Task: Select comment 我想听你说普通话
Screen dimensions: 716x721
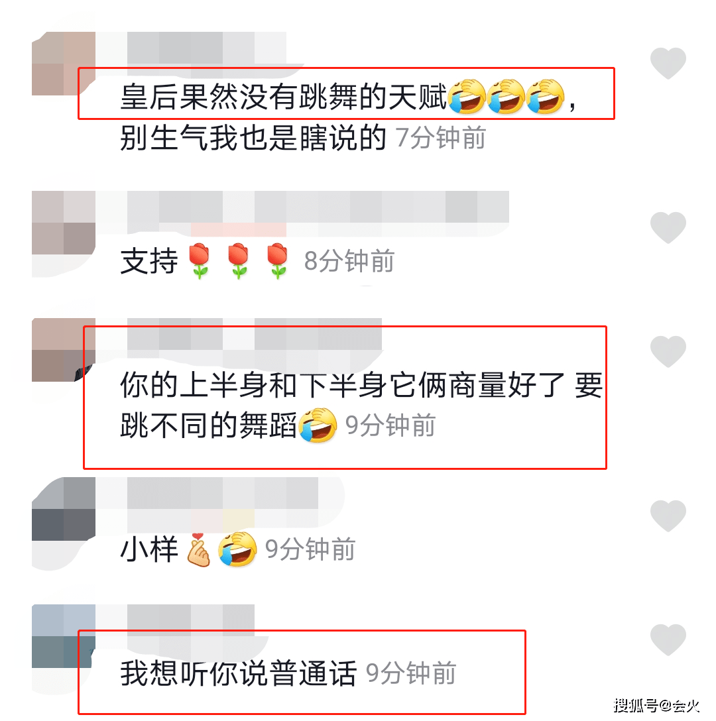Action: 239,673
